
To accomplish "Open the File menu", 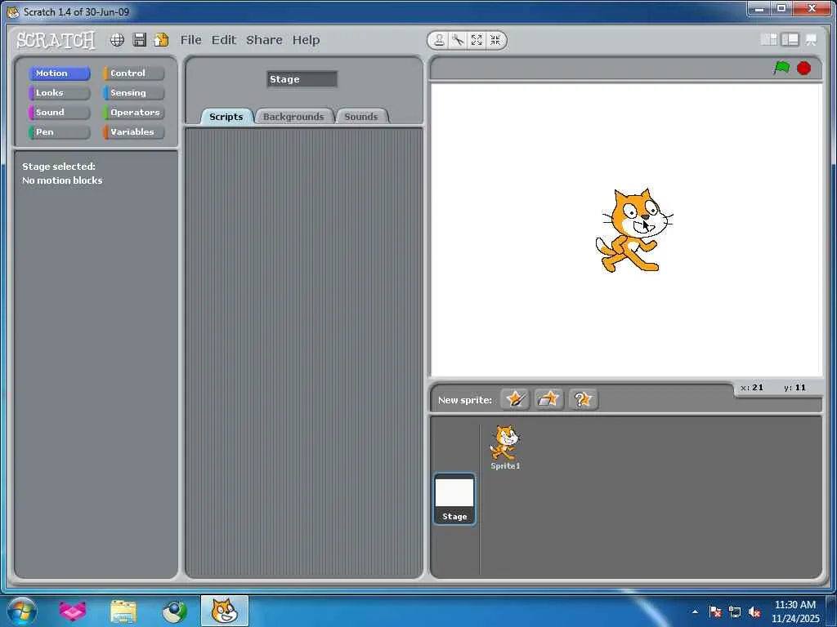I will click(190, 40).
